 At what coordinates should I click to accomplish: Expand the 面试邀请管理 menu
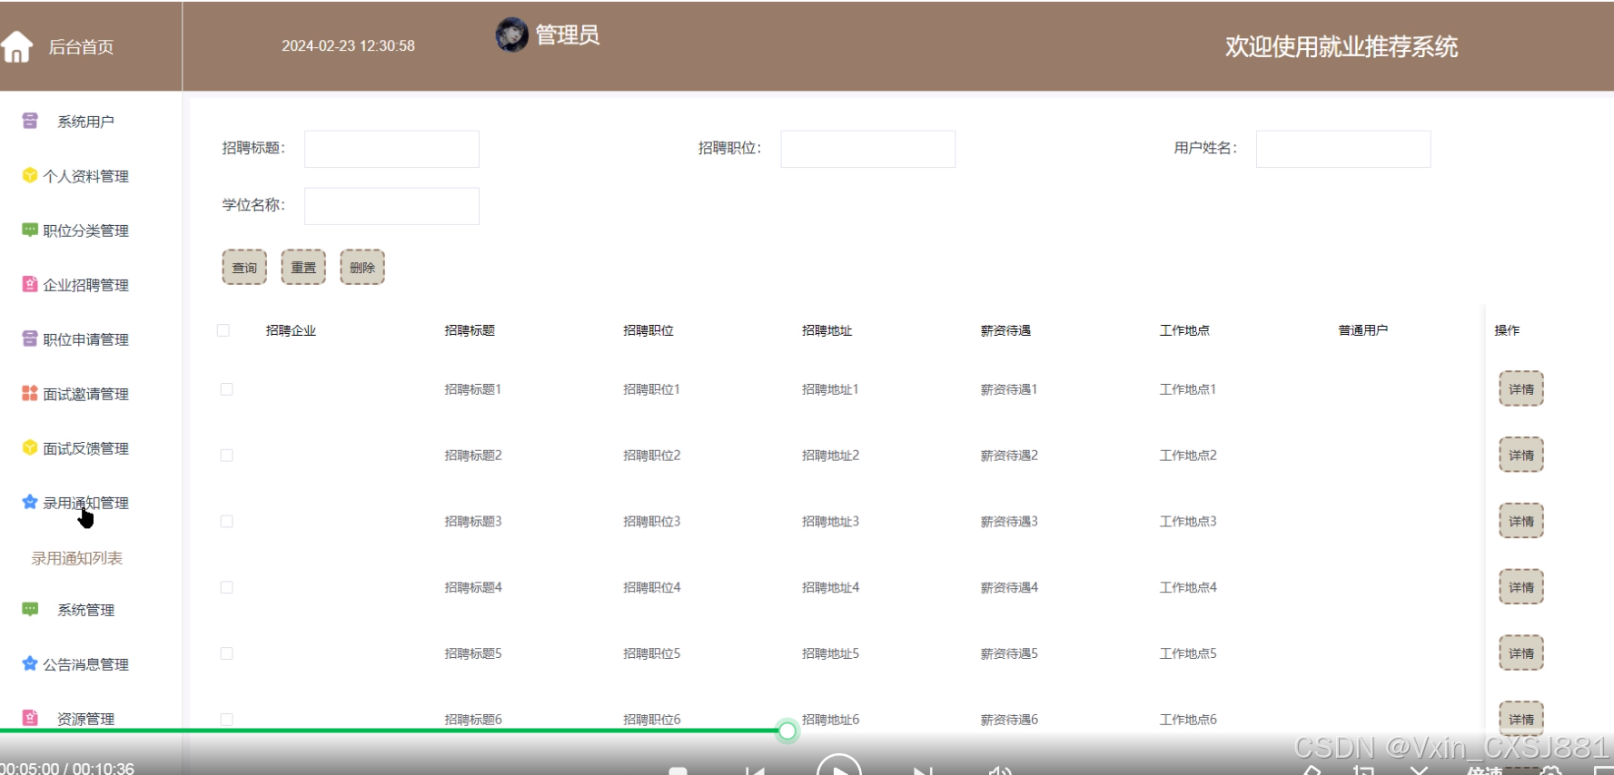(85, 394)
